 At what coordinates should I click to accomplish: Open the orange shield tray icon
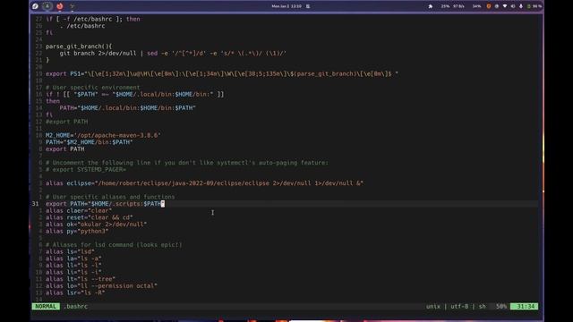489,6
